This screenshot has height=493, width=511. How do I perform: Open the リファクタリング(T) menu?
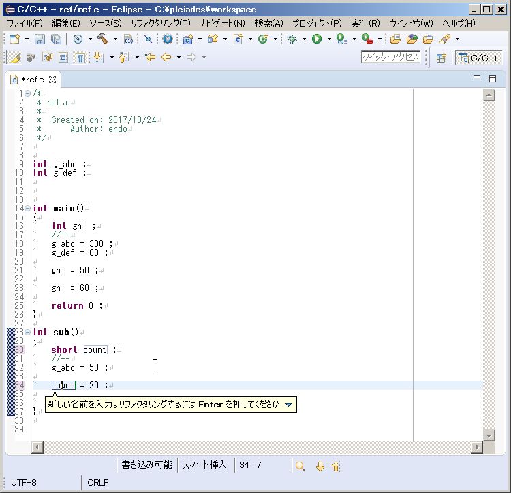pos(161,23)
